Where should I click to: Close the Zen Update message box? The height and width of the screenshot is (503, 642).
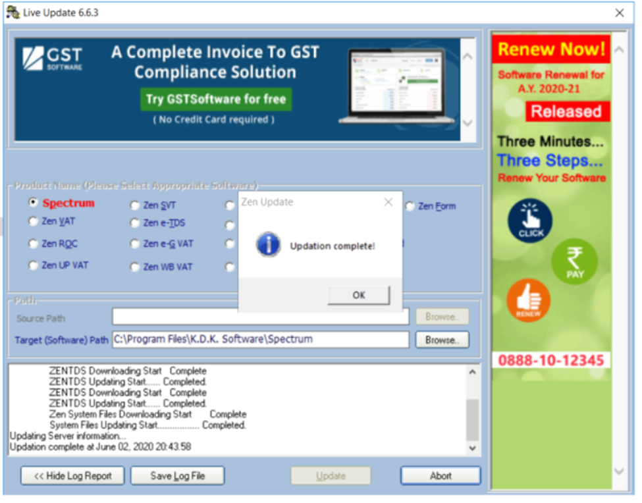(388, 201)
